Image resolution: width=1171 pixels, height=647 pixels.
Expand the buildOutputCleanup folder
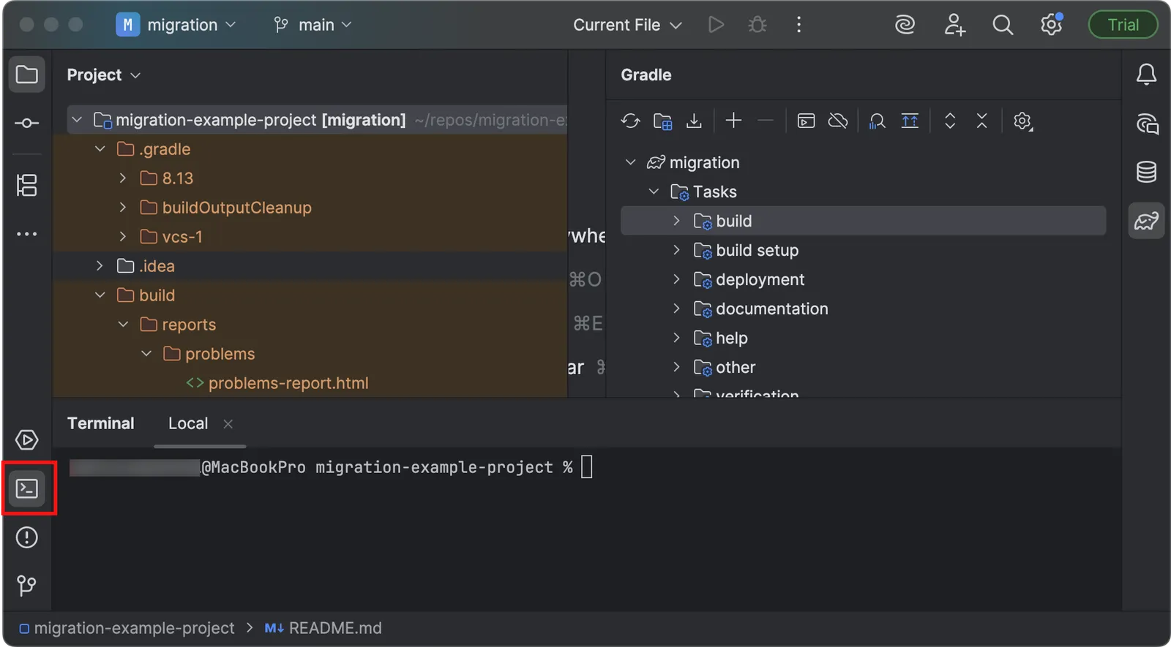pyautogui.click(x=123, y=207)
